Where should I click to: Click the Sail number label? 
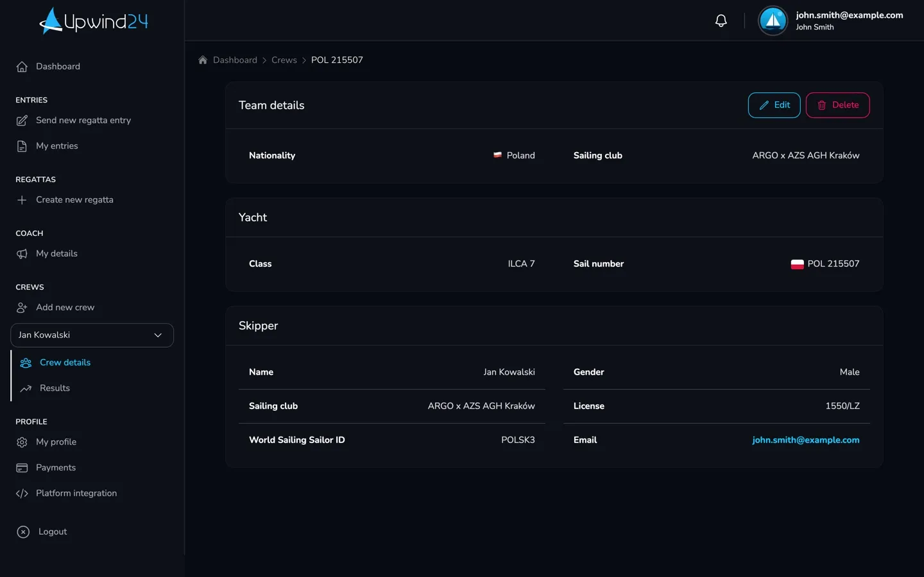[599, 263]
